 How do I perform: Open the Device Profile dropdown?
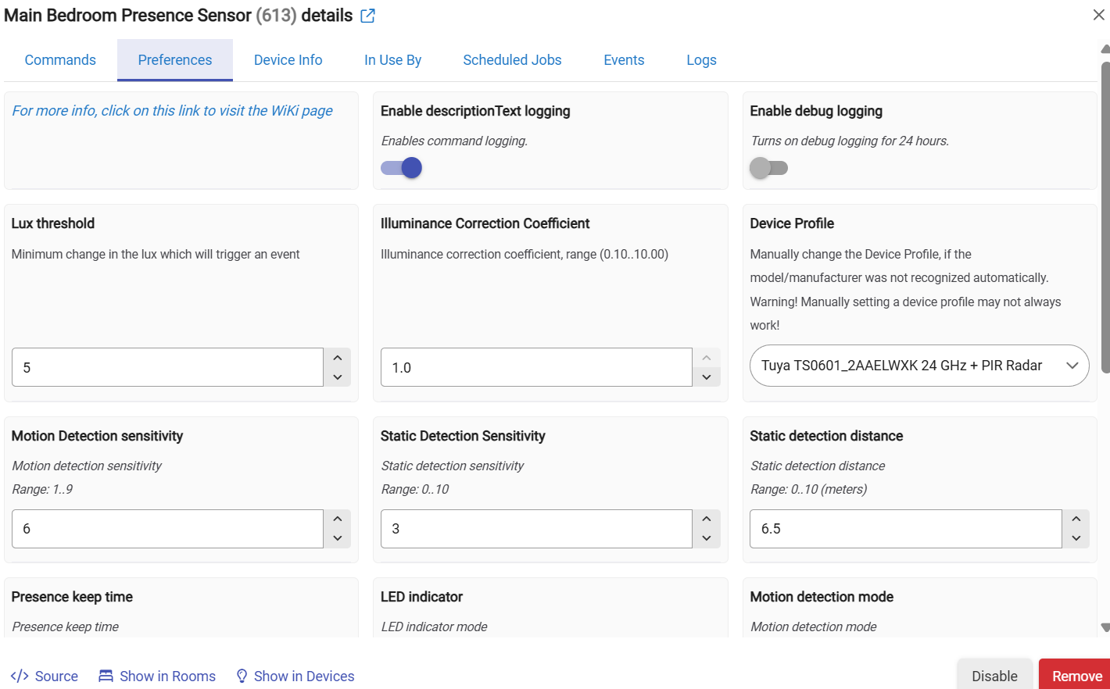pos(918,366)
